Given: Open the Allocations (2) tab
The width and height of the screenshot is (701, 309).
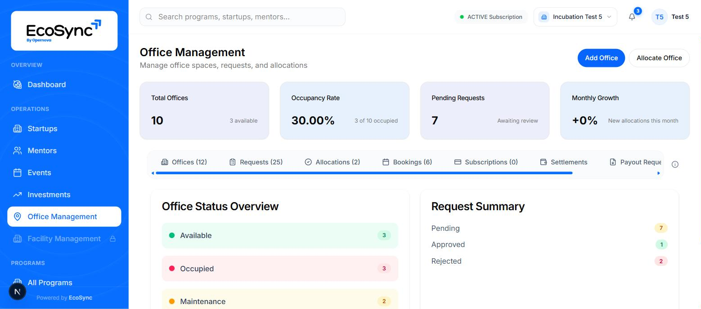Looking at the screenshot, I should (x=333, y=162).
